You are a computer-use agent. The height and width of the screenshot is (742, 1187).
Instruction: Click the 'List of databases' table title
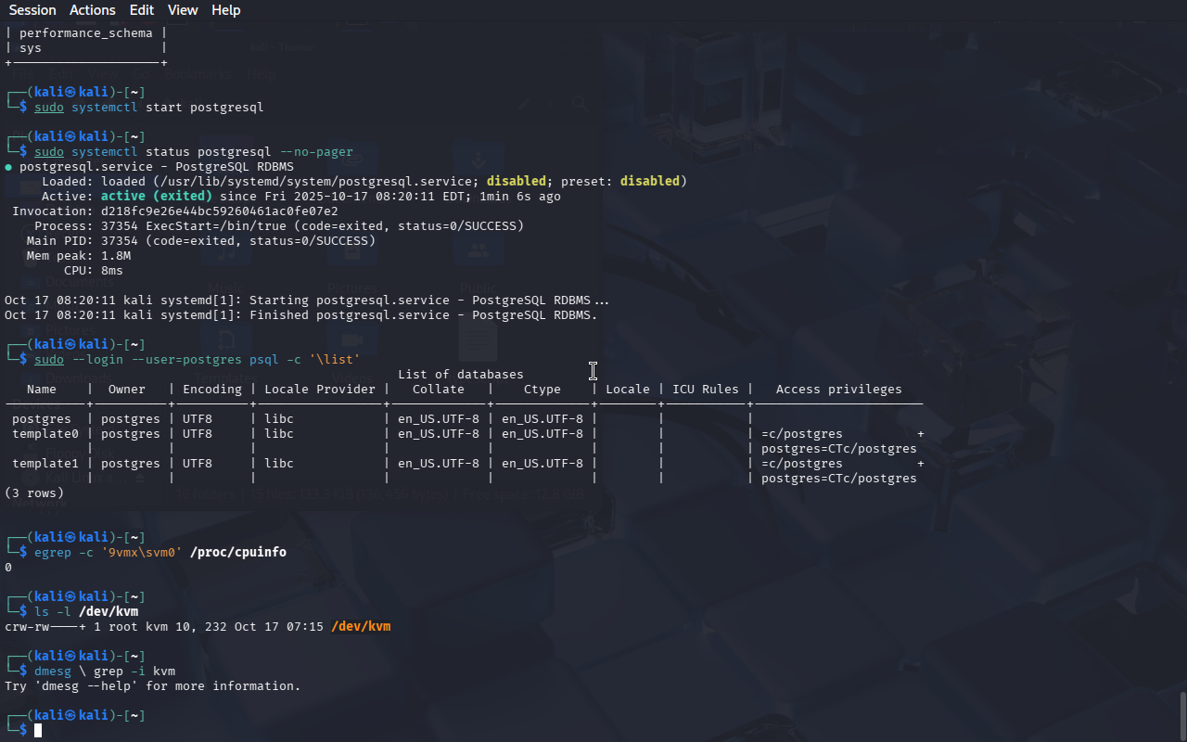pyautogui.click(x=460, y=375)
